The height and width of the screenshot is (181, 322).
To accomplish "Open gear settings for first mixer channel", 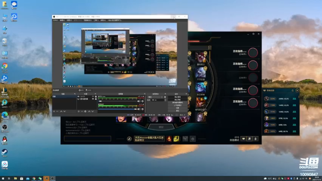I will [x=142, y=101].
